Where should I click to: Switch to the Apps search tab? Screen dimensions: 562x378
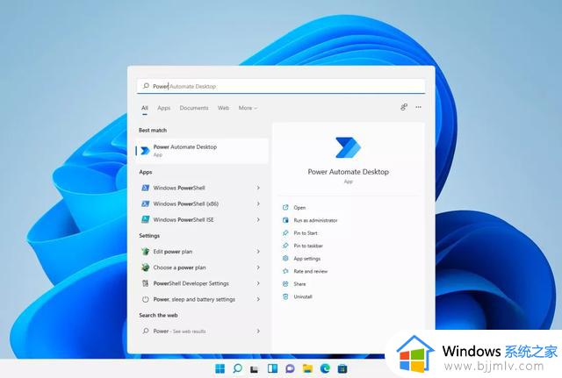[x=164, y=108]
